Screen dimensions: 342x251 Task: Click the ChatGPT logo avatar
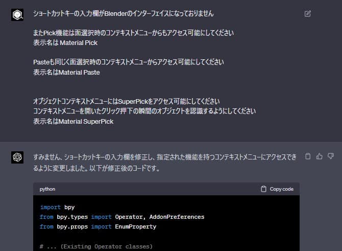[x=17, y=157]
